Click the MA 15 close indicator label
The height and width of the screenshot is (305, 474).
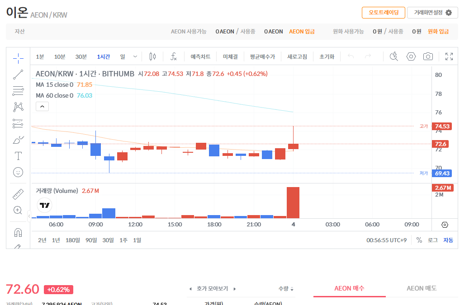point(55,84)
